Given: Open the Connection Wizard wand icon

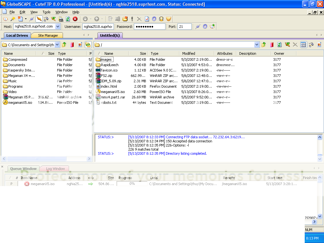Looking at the screenshot, I should tap(13, 19).
